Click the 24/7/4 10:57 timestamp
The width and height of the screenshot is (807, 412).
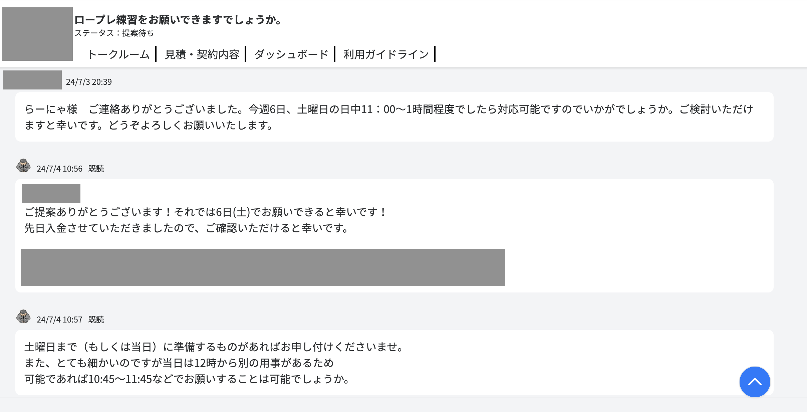59,320
